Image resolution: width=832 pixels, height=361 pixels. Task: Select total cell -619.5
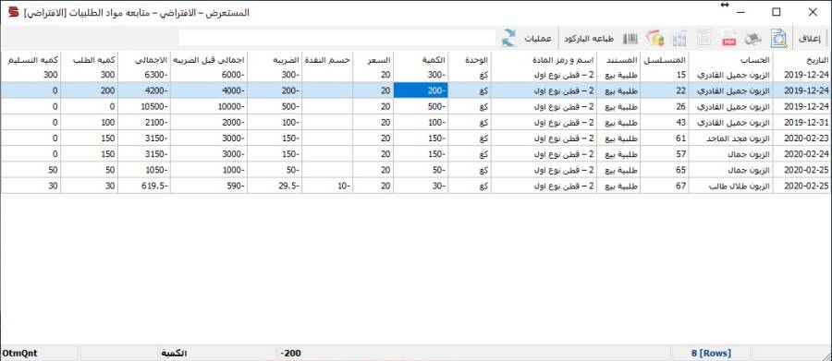coord(144,187)
